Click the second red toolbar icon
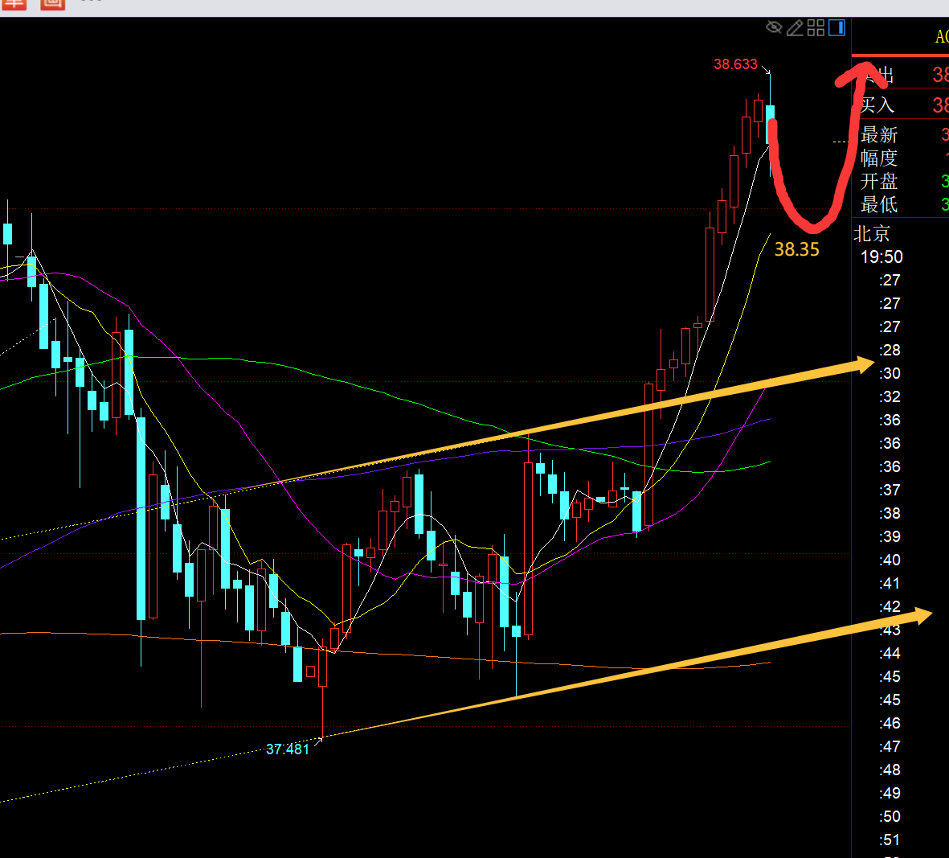Screen dimensions: 949x858 point(52,3)
